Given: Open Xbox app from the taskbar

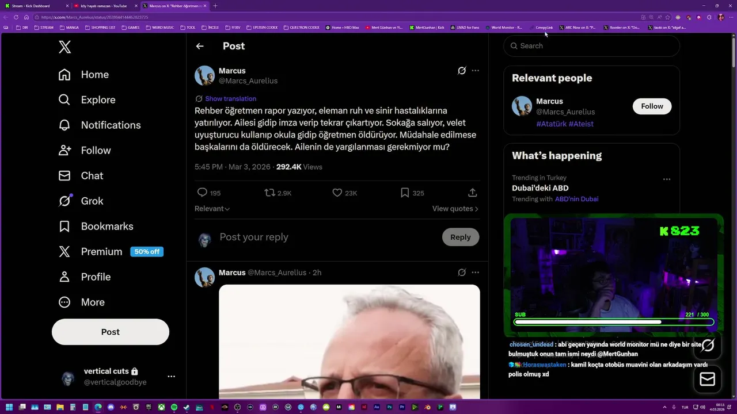Looking at the screenshot, I should pyautogui.click(x=161, y=407).
